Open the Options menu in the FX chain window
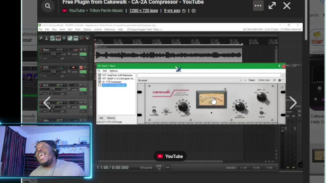Screen dimensions: 326x183 tap(114, 71)
